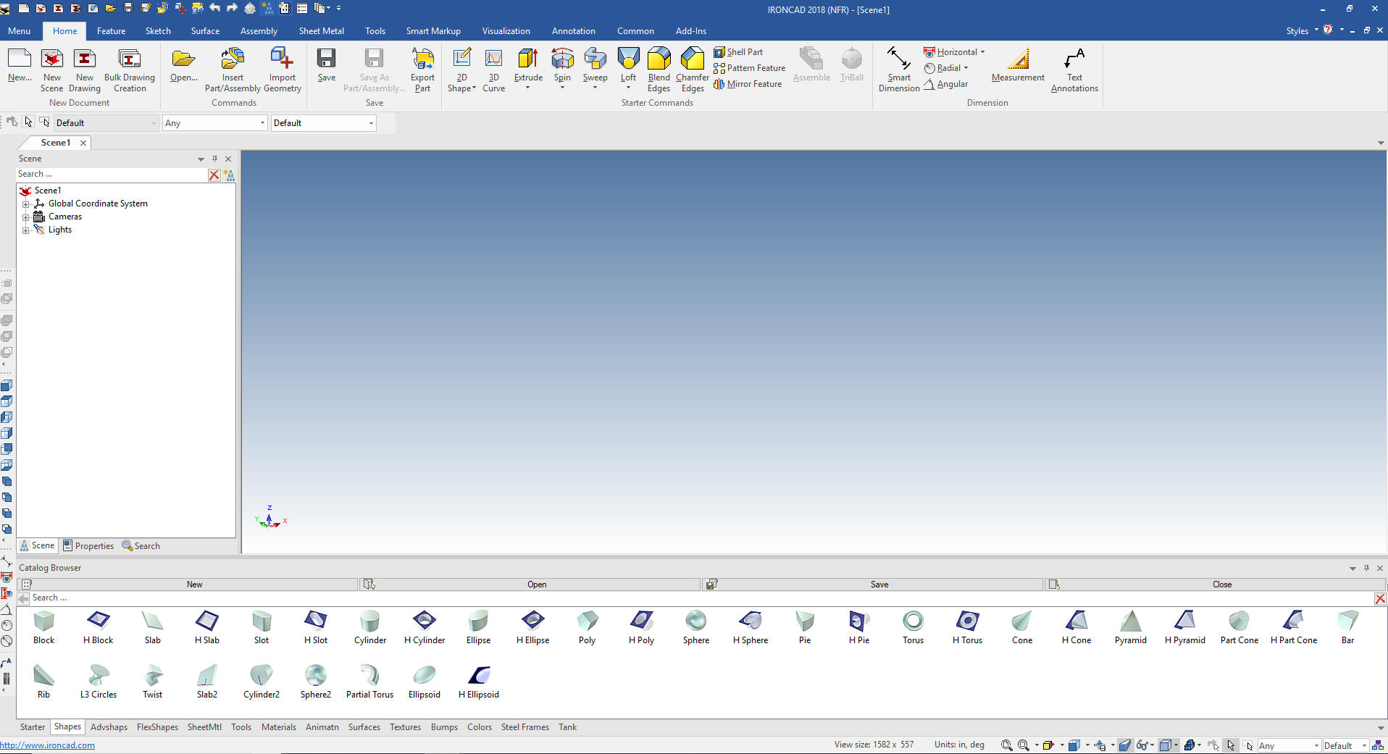Select Angular dimension tool
The image size is (1388, 754).
tap(945, 84)
